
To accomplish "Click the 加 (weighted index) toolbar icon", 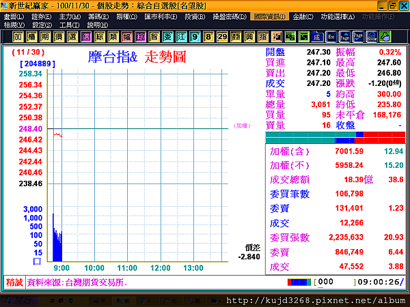I will pos(18,37).
